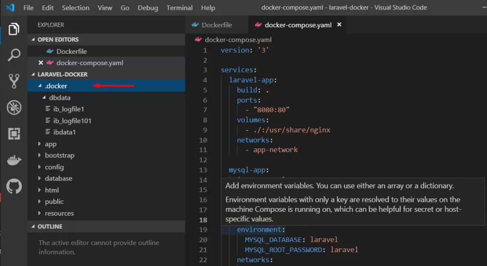Click line number 1 in gutter
Image resolution: width=487 pixels, height=266 pixels.
(205, 50)
